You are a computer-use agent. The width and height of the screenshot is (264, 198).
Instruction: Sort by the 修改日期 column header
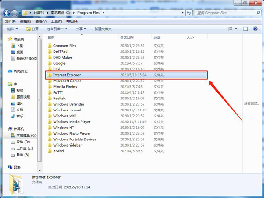point(127,37)
